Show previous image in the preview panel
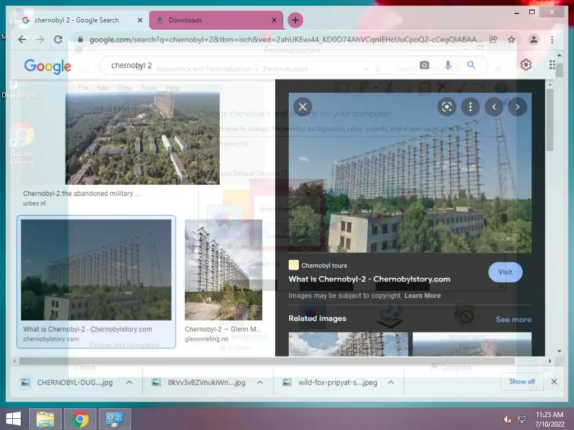The height and width of the screenshot is (430, 574). pos(494,107)
